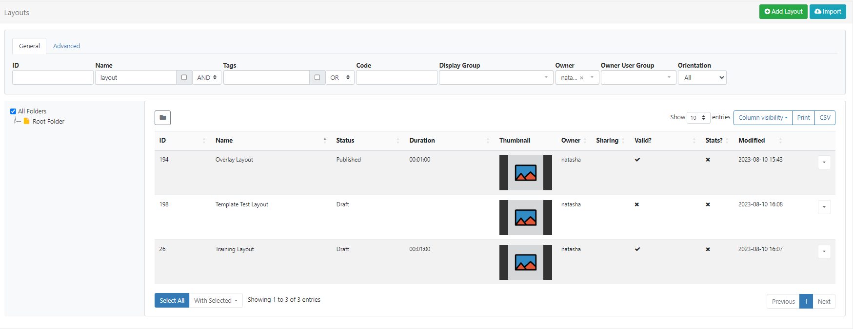This screenshot has height=329, width=853.
Task: Expand the Display Group dropdown
Action: click(494, 77)
